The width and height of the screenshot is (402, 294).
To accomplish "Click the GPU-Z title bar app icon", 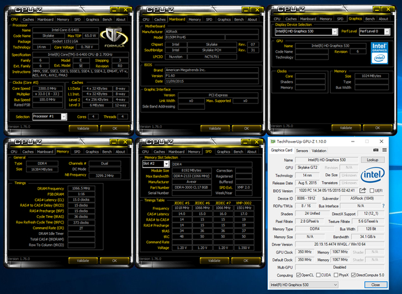I will [x=273, y=141].
